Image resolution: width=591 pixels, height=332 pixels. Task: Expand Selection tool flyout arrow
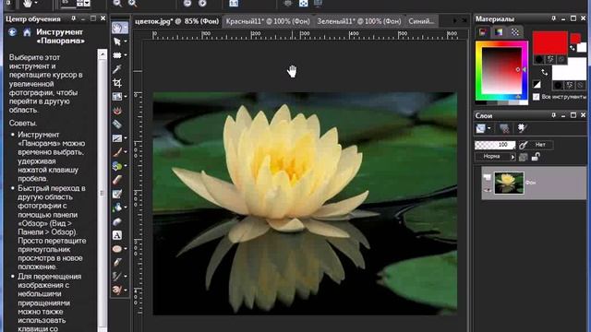126,55
